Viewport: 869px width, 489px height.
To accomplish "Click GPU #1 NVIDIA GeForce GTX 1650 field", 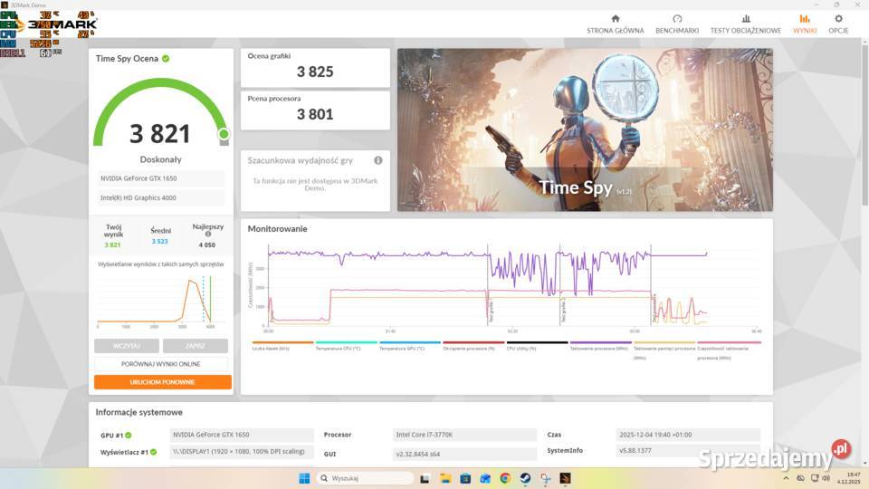I will pyautogui.click(x=242, y=435).
